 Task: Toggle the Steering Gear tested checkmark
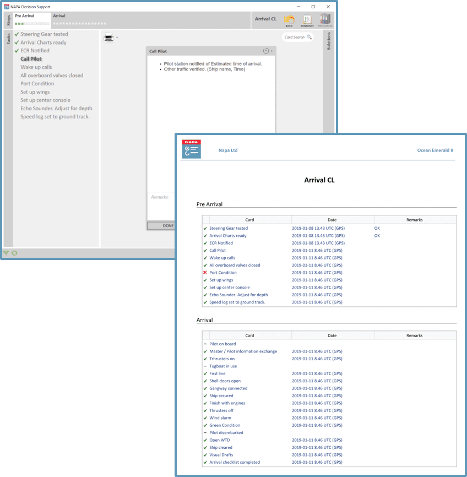click(x=17, y=34)
